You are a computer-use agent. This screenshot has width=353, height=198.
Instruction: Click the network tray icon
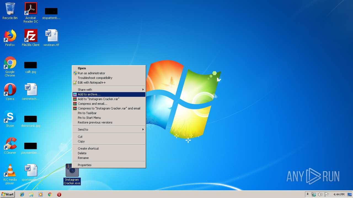(314, 194)
